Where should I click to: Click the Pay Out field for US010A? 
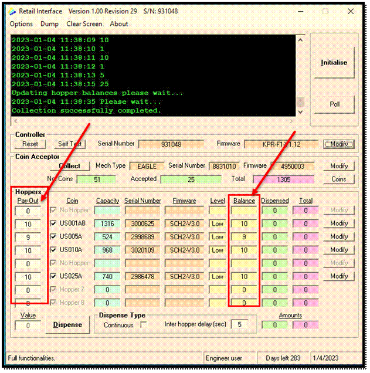pyautogui.click(x=28, y=250)
